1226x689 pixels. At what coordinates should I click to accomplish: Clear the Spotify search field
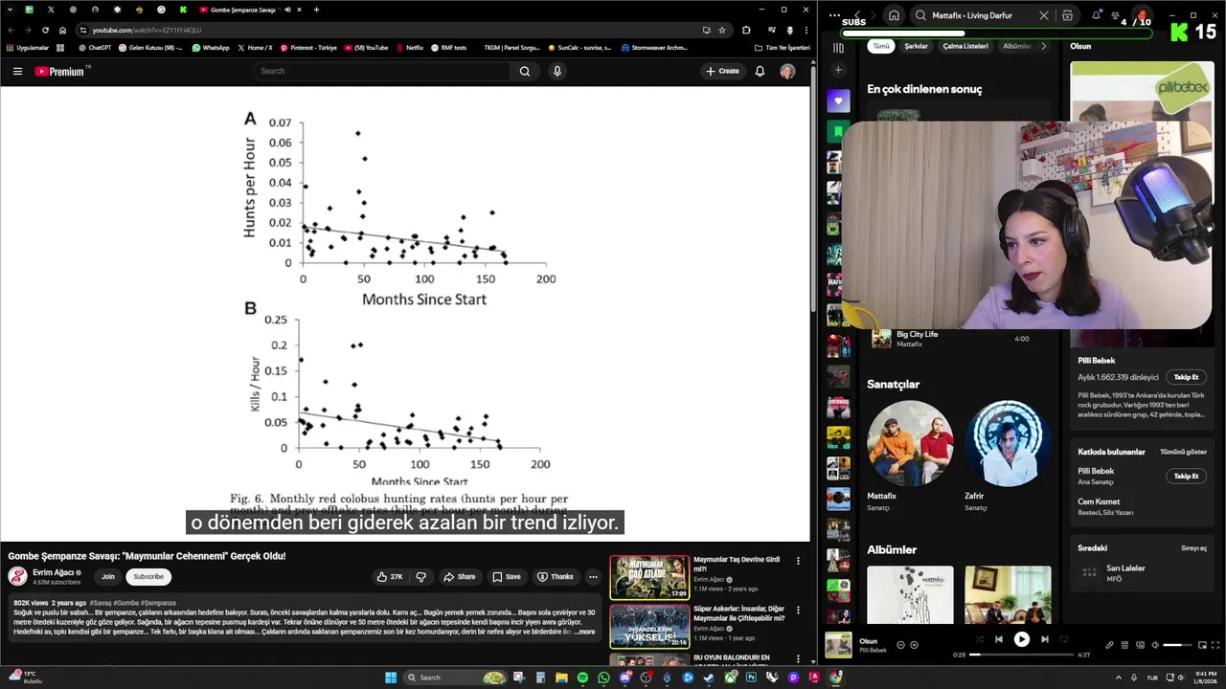point(1044,15)
